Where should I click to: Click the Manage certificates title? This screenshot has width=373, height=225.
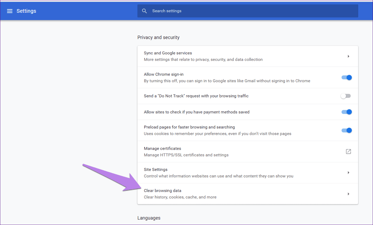coord(162,148)
